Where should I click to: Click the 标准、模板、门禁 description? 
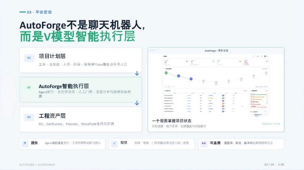tap(162, 143)
